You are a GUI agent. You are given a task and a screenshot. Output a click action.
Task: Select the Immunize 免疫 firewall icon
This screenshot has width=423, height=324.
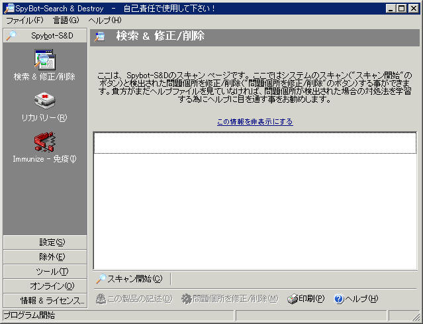point(45,142)
